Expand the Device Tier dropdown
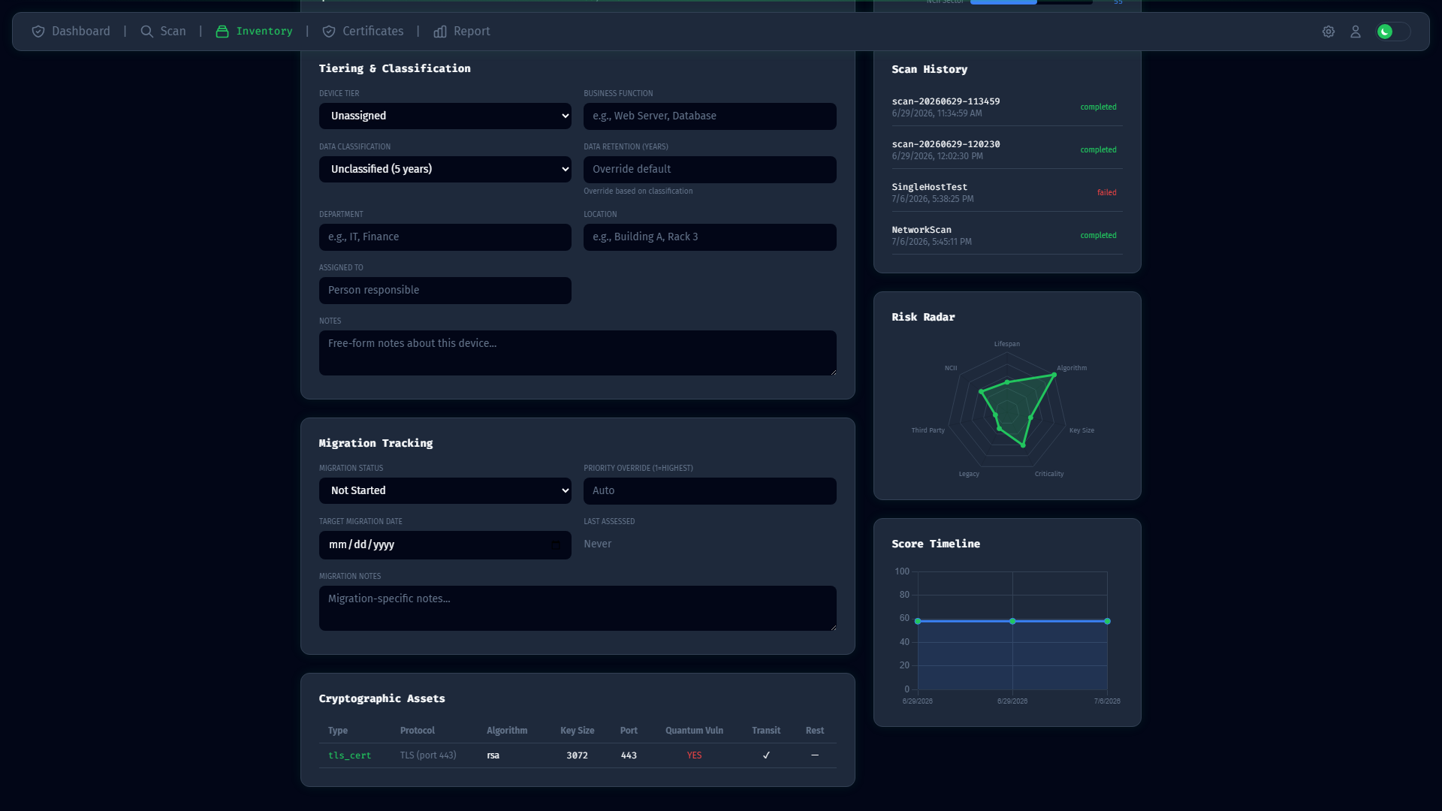Image resolution: width=1442 pixels, height=811 pixels. pyautogui.click(x=445, y=116)
